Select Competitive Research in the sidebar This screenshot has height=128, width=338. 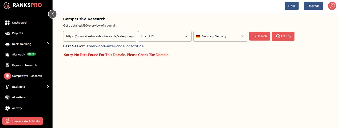point(27,76)
